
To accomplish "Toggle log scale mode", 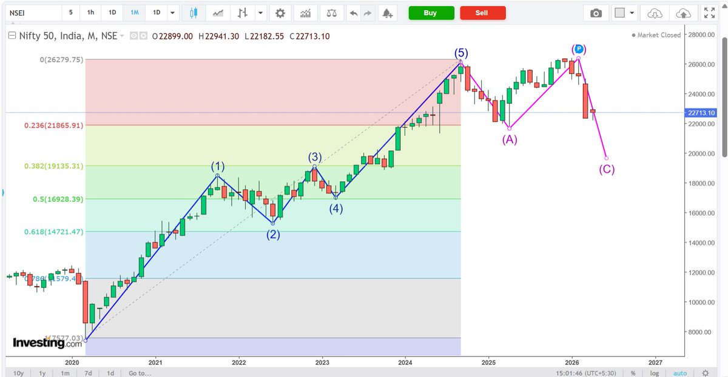I will click(x=655, y=373).
